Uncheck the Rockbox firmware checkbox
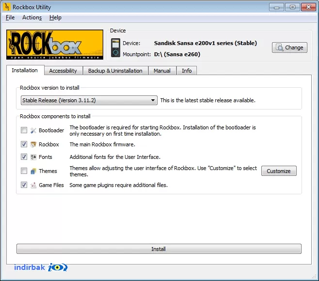Screen dimensions: 319x281 [24, 144]
